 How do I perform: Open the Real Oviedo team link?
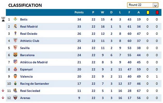coord(29,34)
